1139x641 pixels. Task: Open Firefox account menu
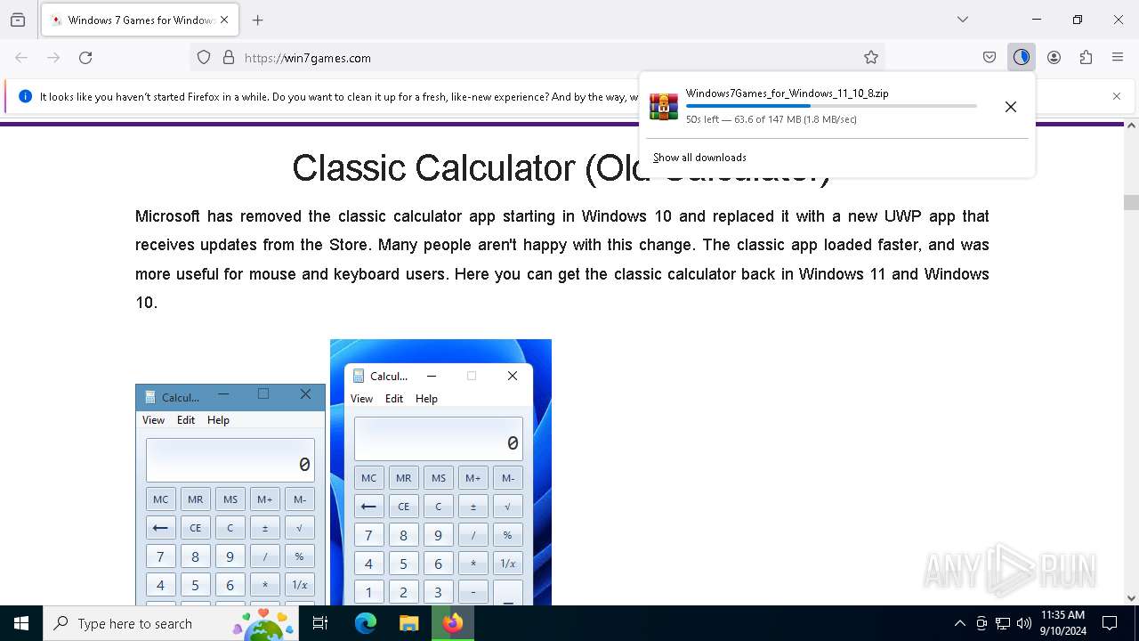click(1054, 57)
